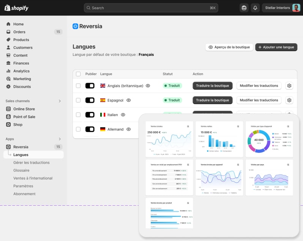This screenshot has width=303, height=241.
Task: Focus the Search input field
Action: coord(151,8)
